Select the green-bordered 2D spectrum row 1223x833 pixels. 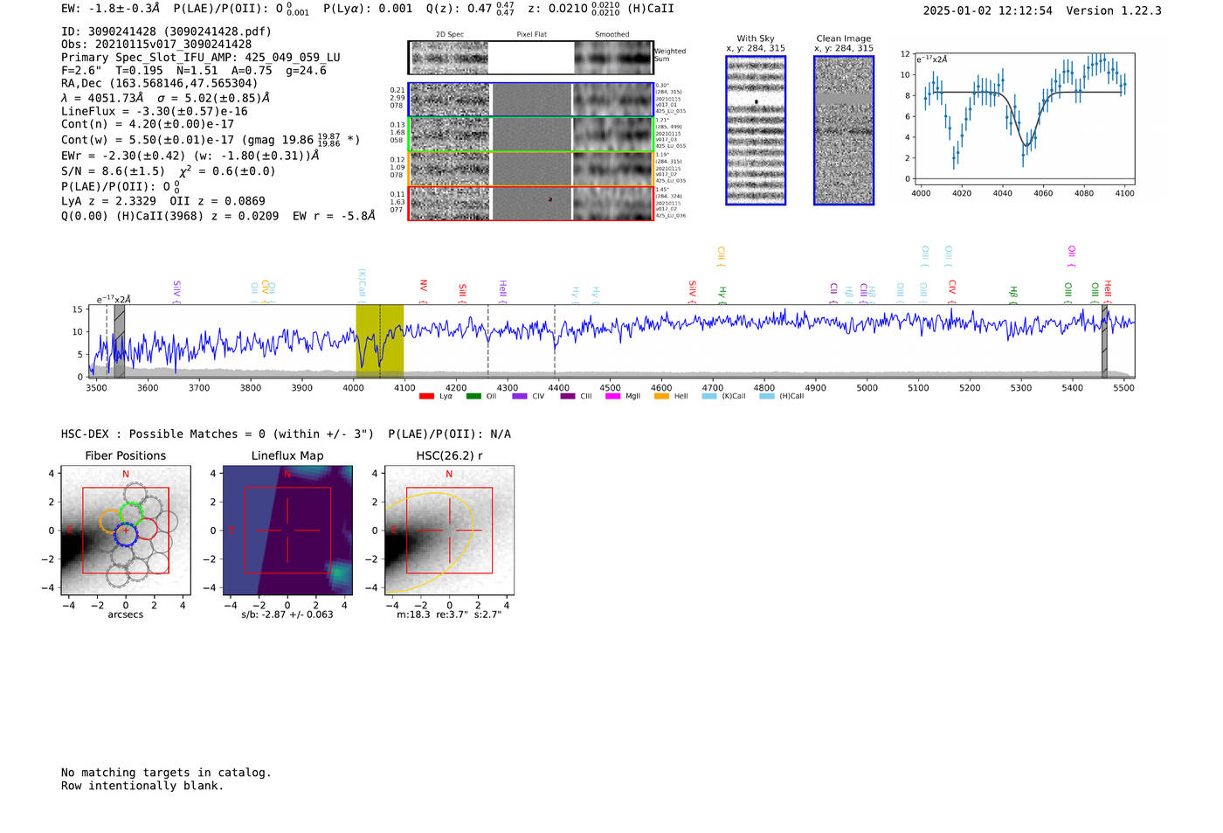click(x=531, y=135)
